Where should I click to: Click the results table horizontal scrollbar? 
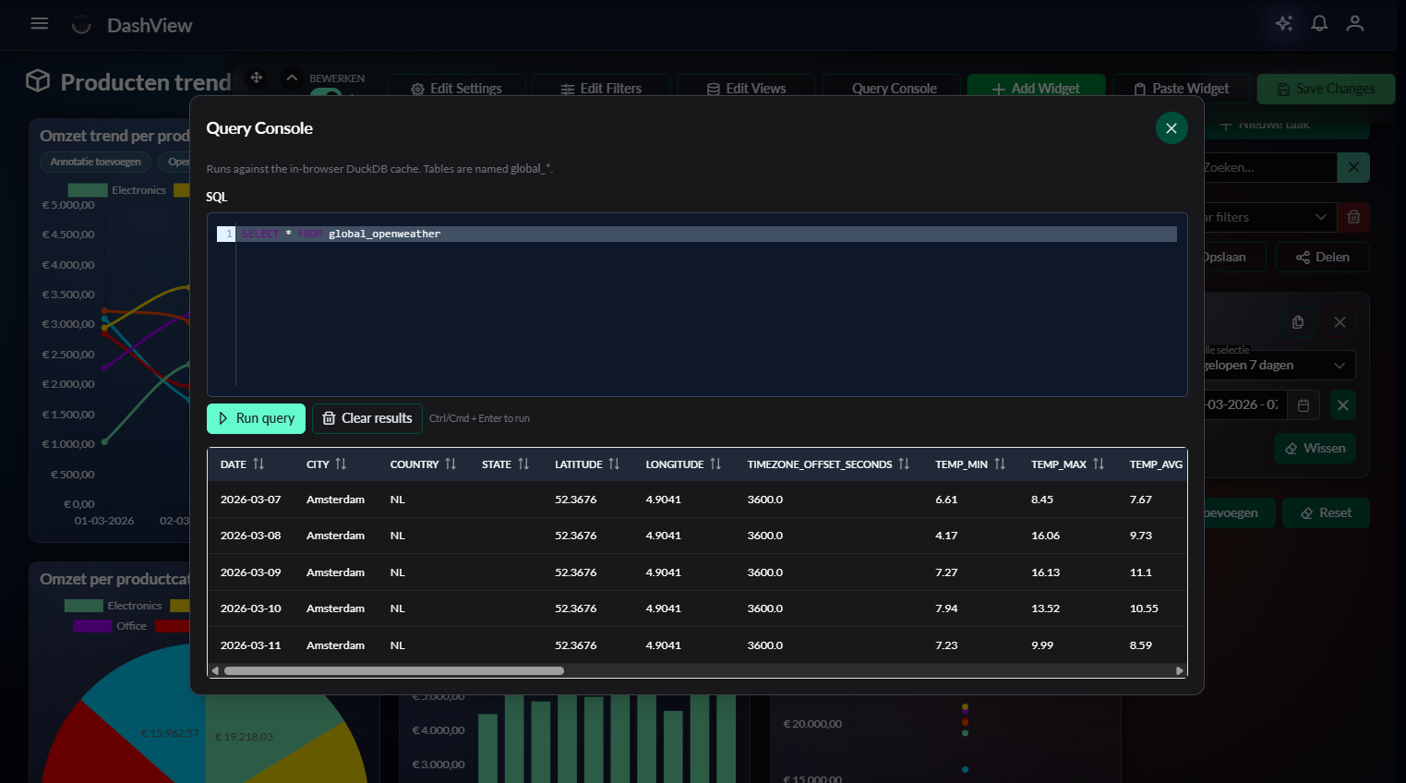(x=394, y=671)
